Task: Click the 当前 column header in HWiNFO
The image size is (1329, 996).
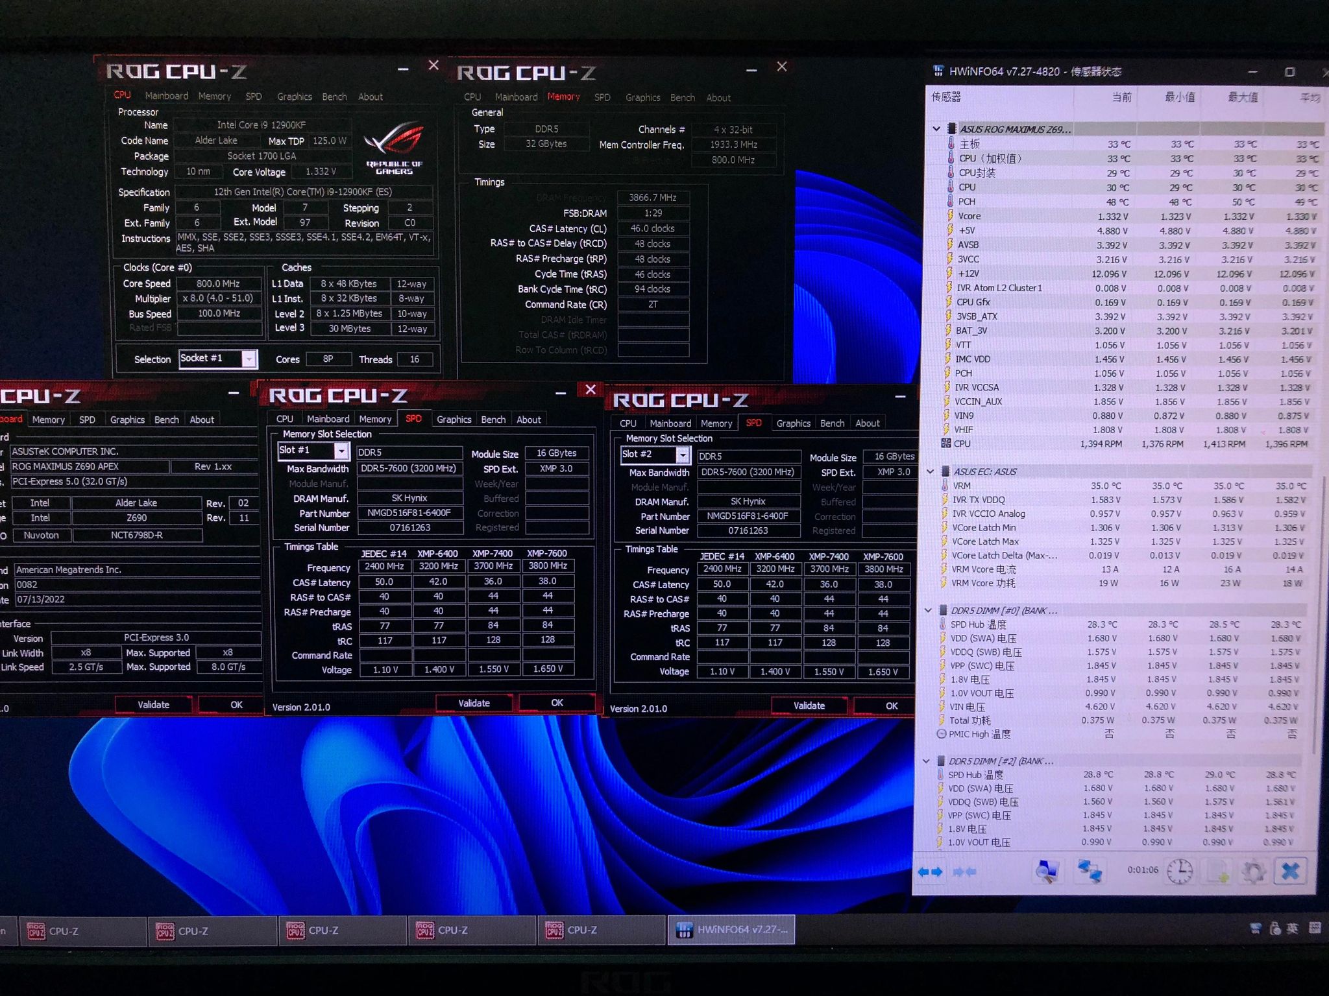Action: pos(1121,97)
